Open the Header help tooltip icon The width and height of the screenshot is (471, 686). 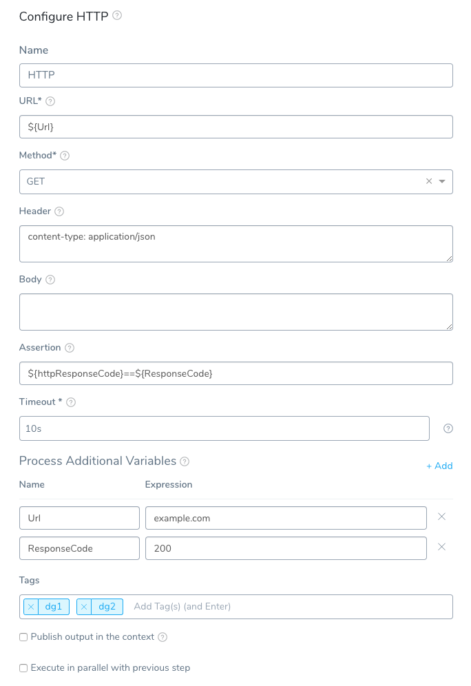(x=59, y=211)
